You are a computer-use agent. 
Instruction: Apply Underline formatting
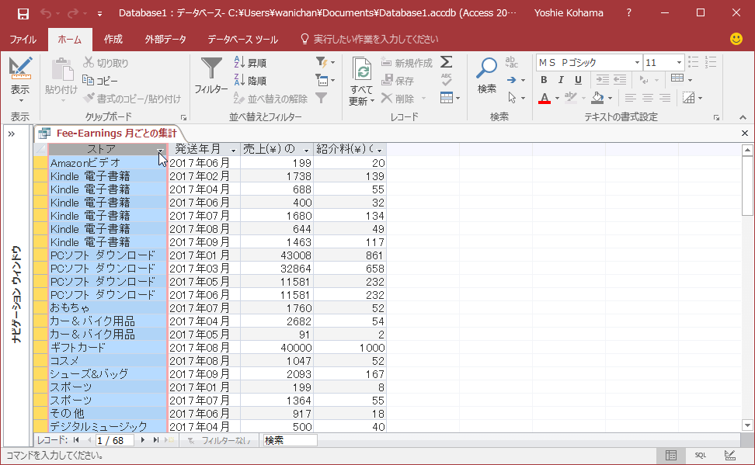pos(578,80)
